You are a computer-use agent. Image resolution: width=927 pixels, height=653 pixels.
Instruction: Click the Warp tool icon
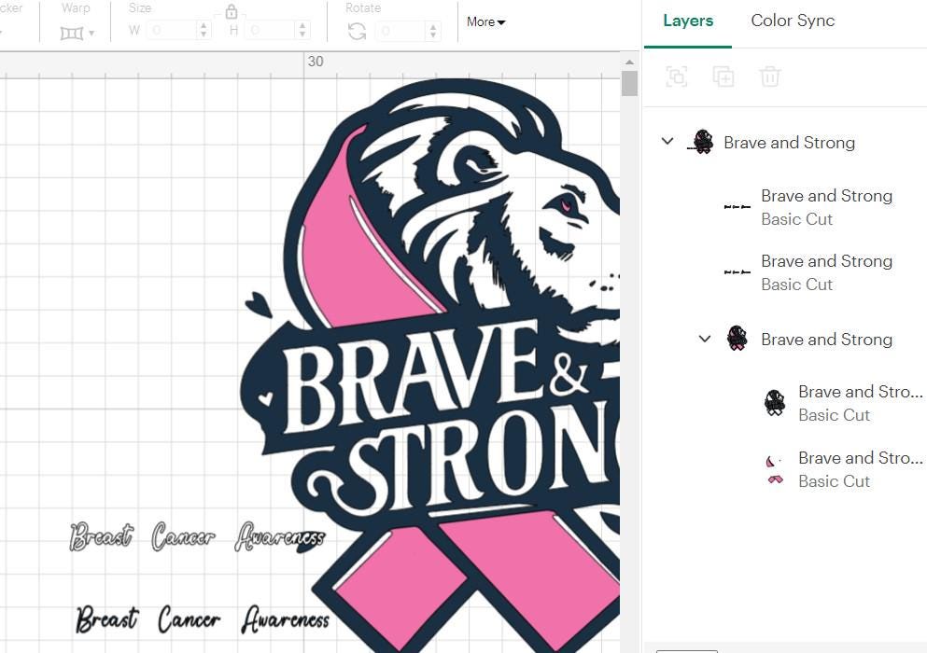pos(72,33)
